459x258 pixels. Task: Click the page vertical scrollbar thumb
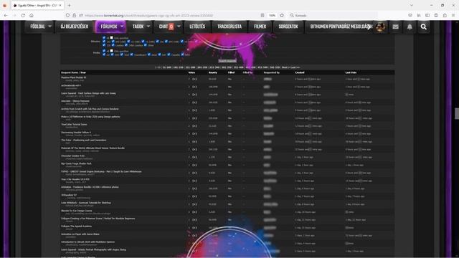pyautogui.click(x=457, y=113)
